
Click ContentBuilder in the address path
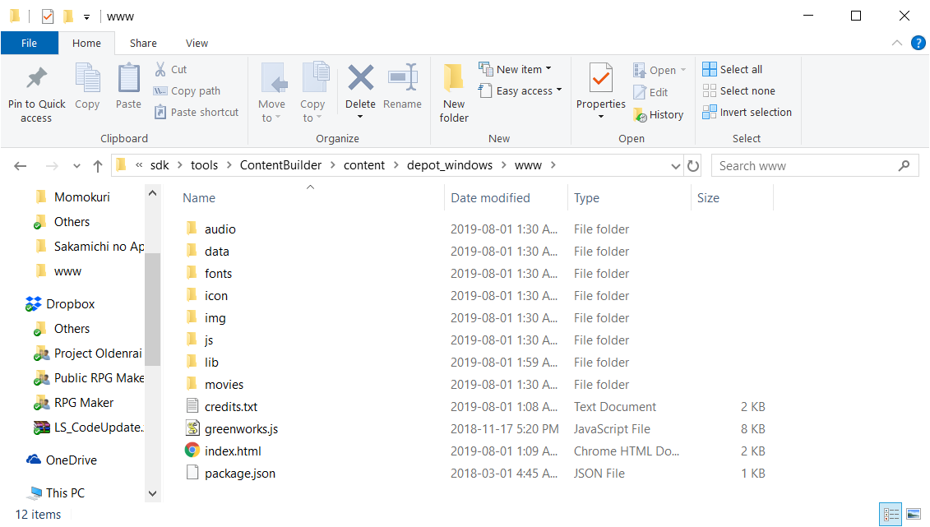(280, 165)
